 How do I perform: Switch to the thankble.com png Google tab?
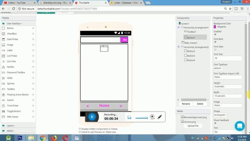pos(55,3)
